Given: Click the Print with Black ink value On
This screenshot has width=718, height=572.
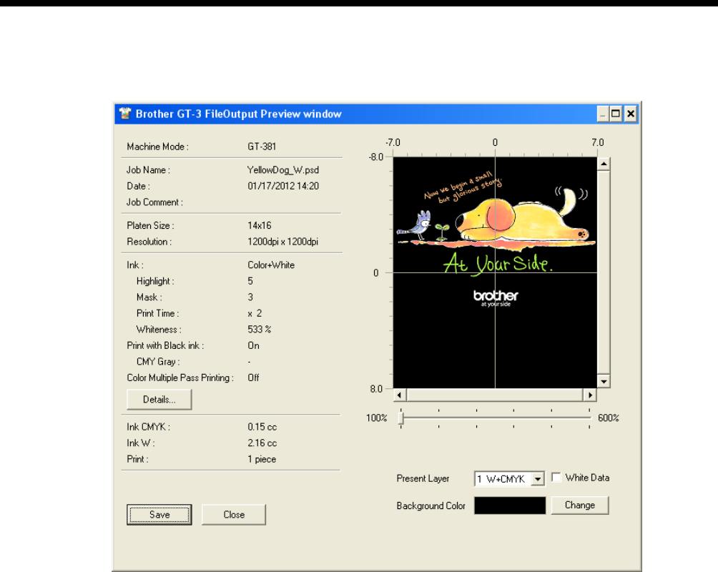Looking at the screenshot, I should (x=253, y=345).
